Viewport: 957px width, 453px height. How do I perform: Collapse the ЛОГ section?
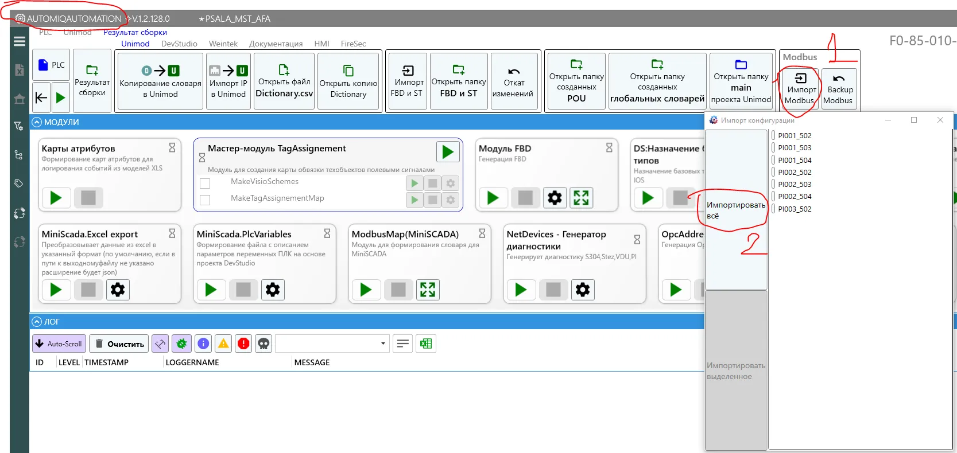pyautogui.click(x=37, y=322)
